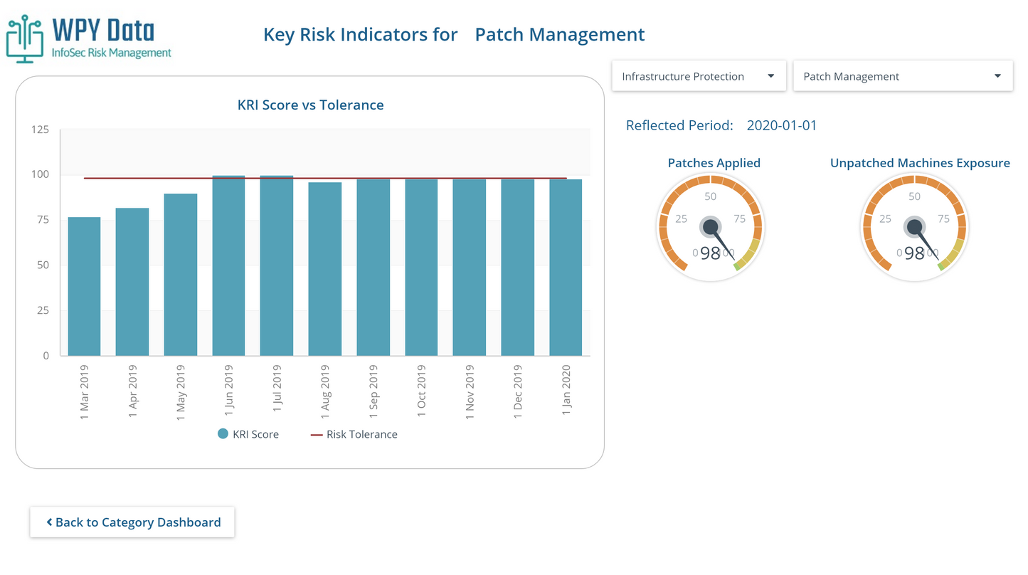Click the Reflected Period date 2020-01-01
Image resolution: width=1028 pixels, height=575 pixels.
(781, 126)
